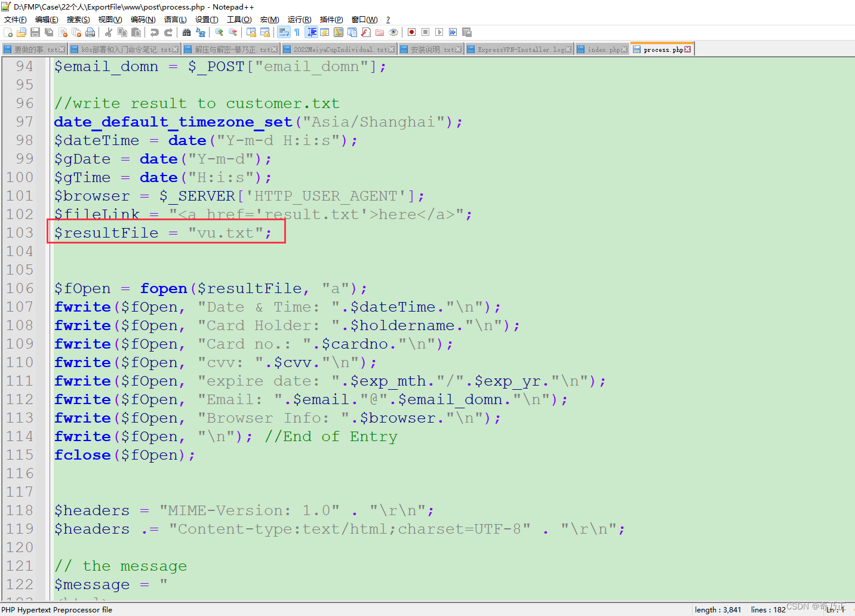Viewport: 855px width, 616px height.
Task: Open the 编码(N) menu
Action: [x=143, y=20]
